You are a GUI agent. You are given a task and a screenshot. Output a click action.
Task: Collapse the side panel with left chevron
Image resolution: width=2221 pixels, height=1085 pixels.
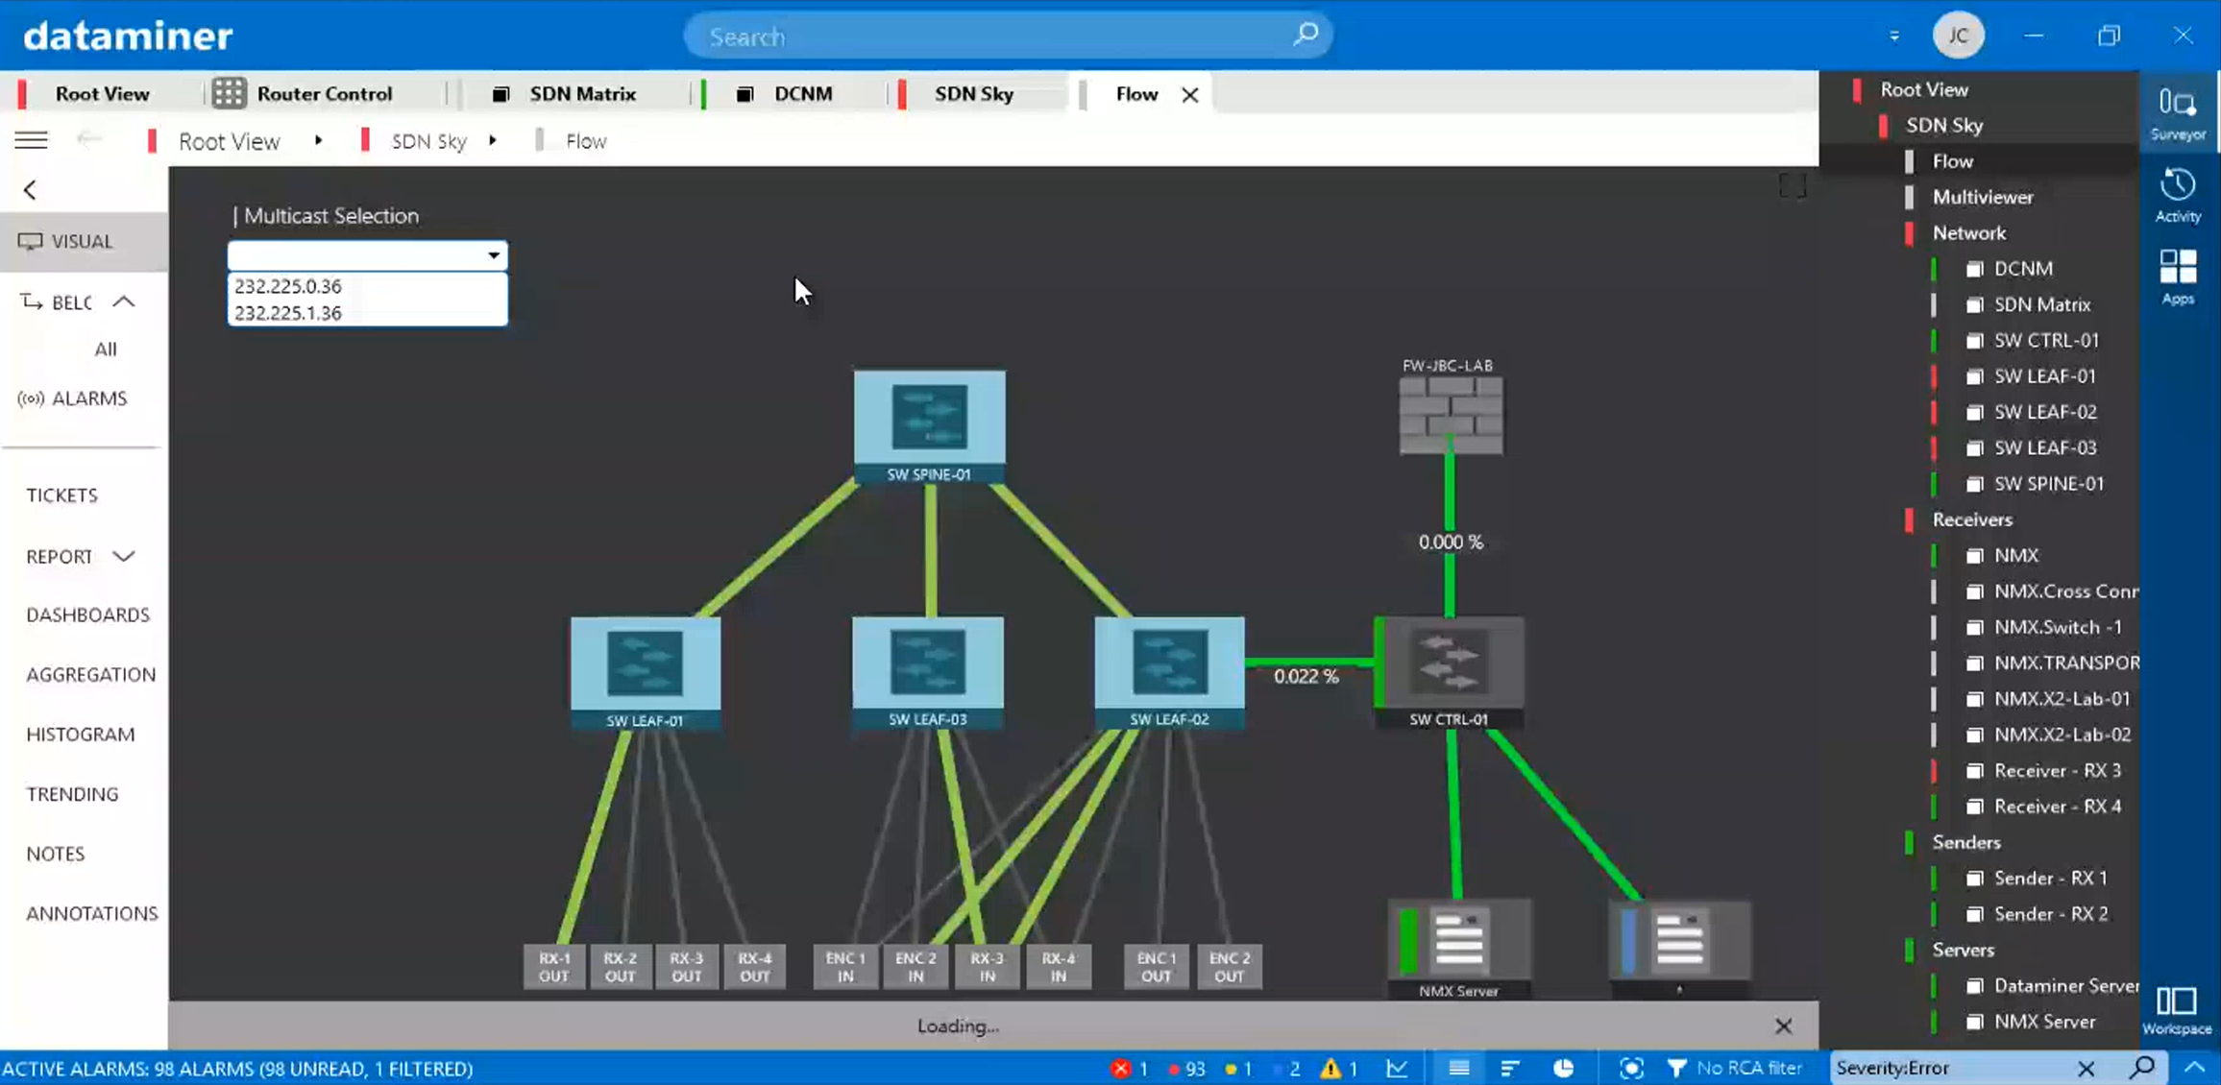tap(31, 189)
